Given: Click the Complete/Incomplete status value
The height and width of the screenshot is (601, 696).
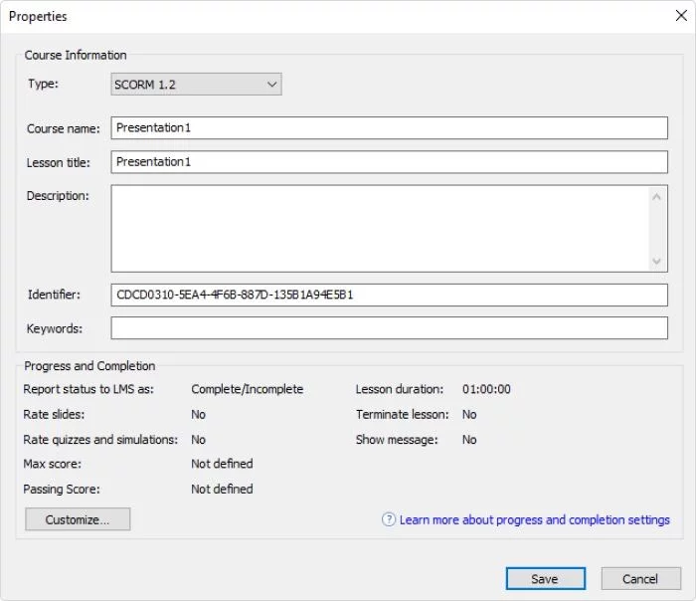Looking at the screenshot, I should (x=248, y=389).
